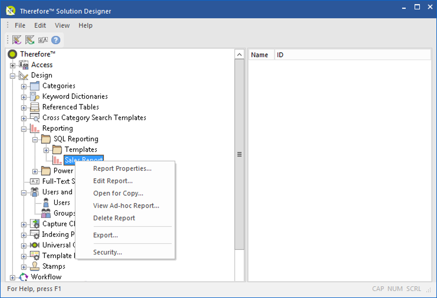Select the Stamps icon
Screen dimensions: 437x298
coord(35,266)
